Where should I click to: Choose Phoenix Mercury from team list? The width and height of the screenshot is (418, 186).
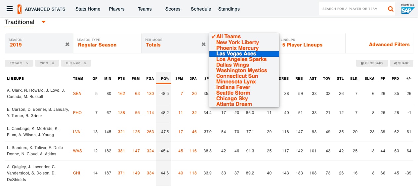tap(244, 48)
